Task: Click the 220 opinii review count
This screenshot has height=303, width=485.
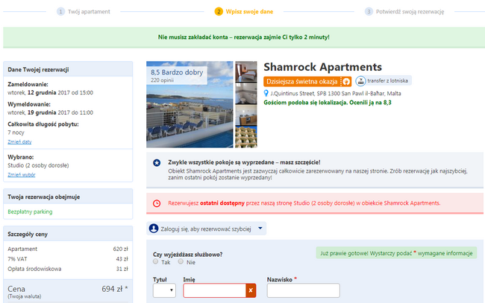Action: click(162, 80)
